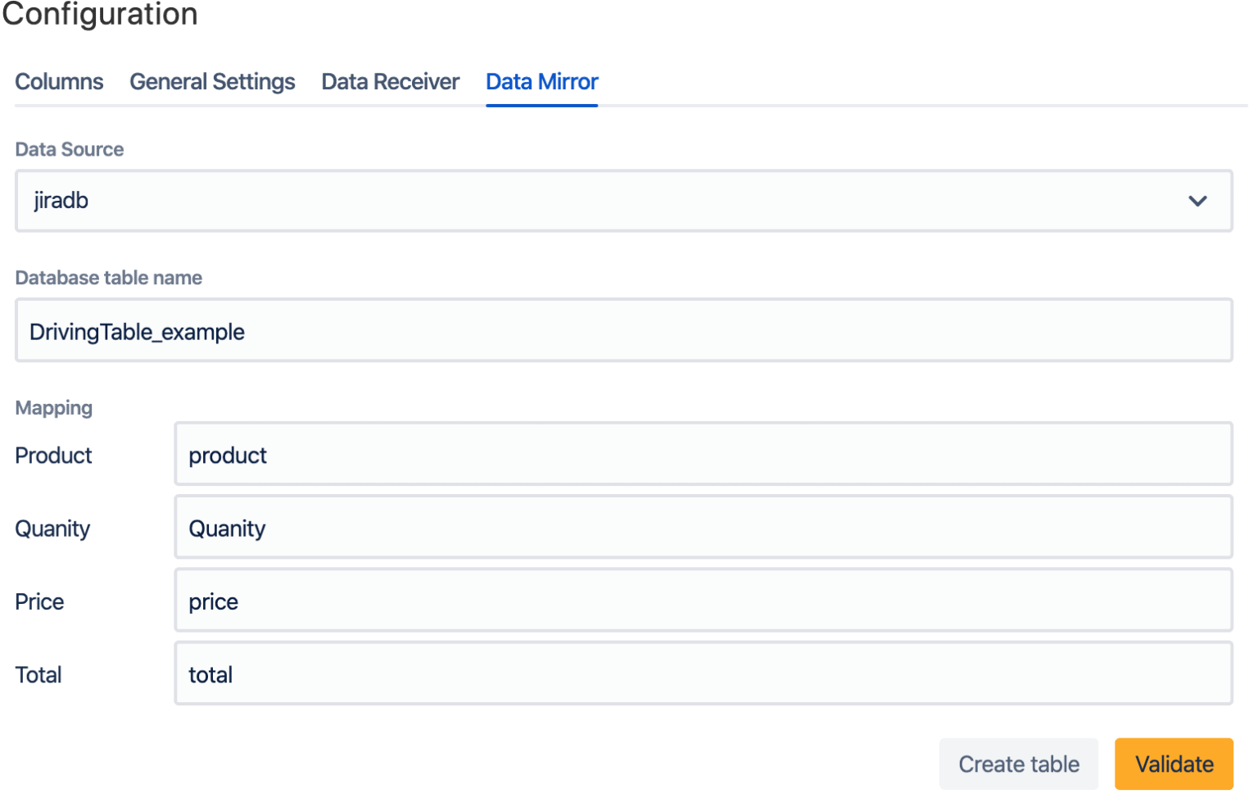The height and width of the screenshot is (803, 1258).
Task: Click the Data Source label
Action: [x=69, y=149]
